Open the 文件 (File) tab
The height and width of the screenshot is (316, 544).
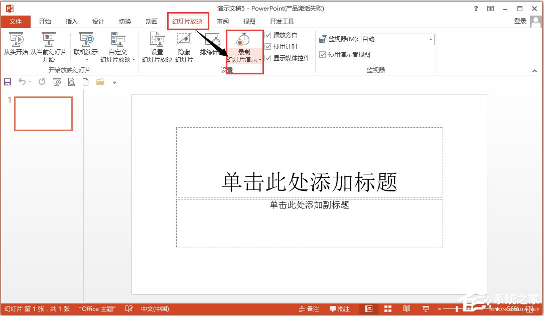(16, 22)
